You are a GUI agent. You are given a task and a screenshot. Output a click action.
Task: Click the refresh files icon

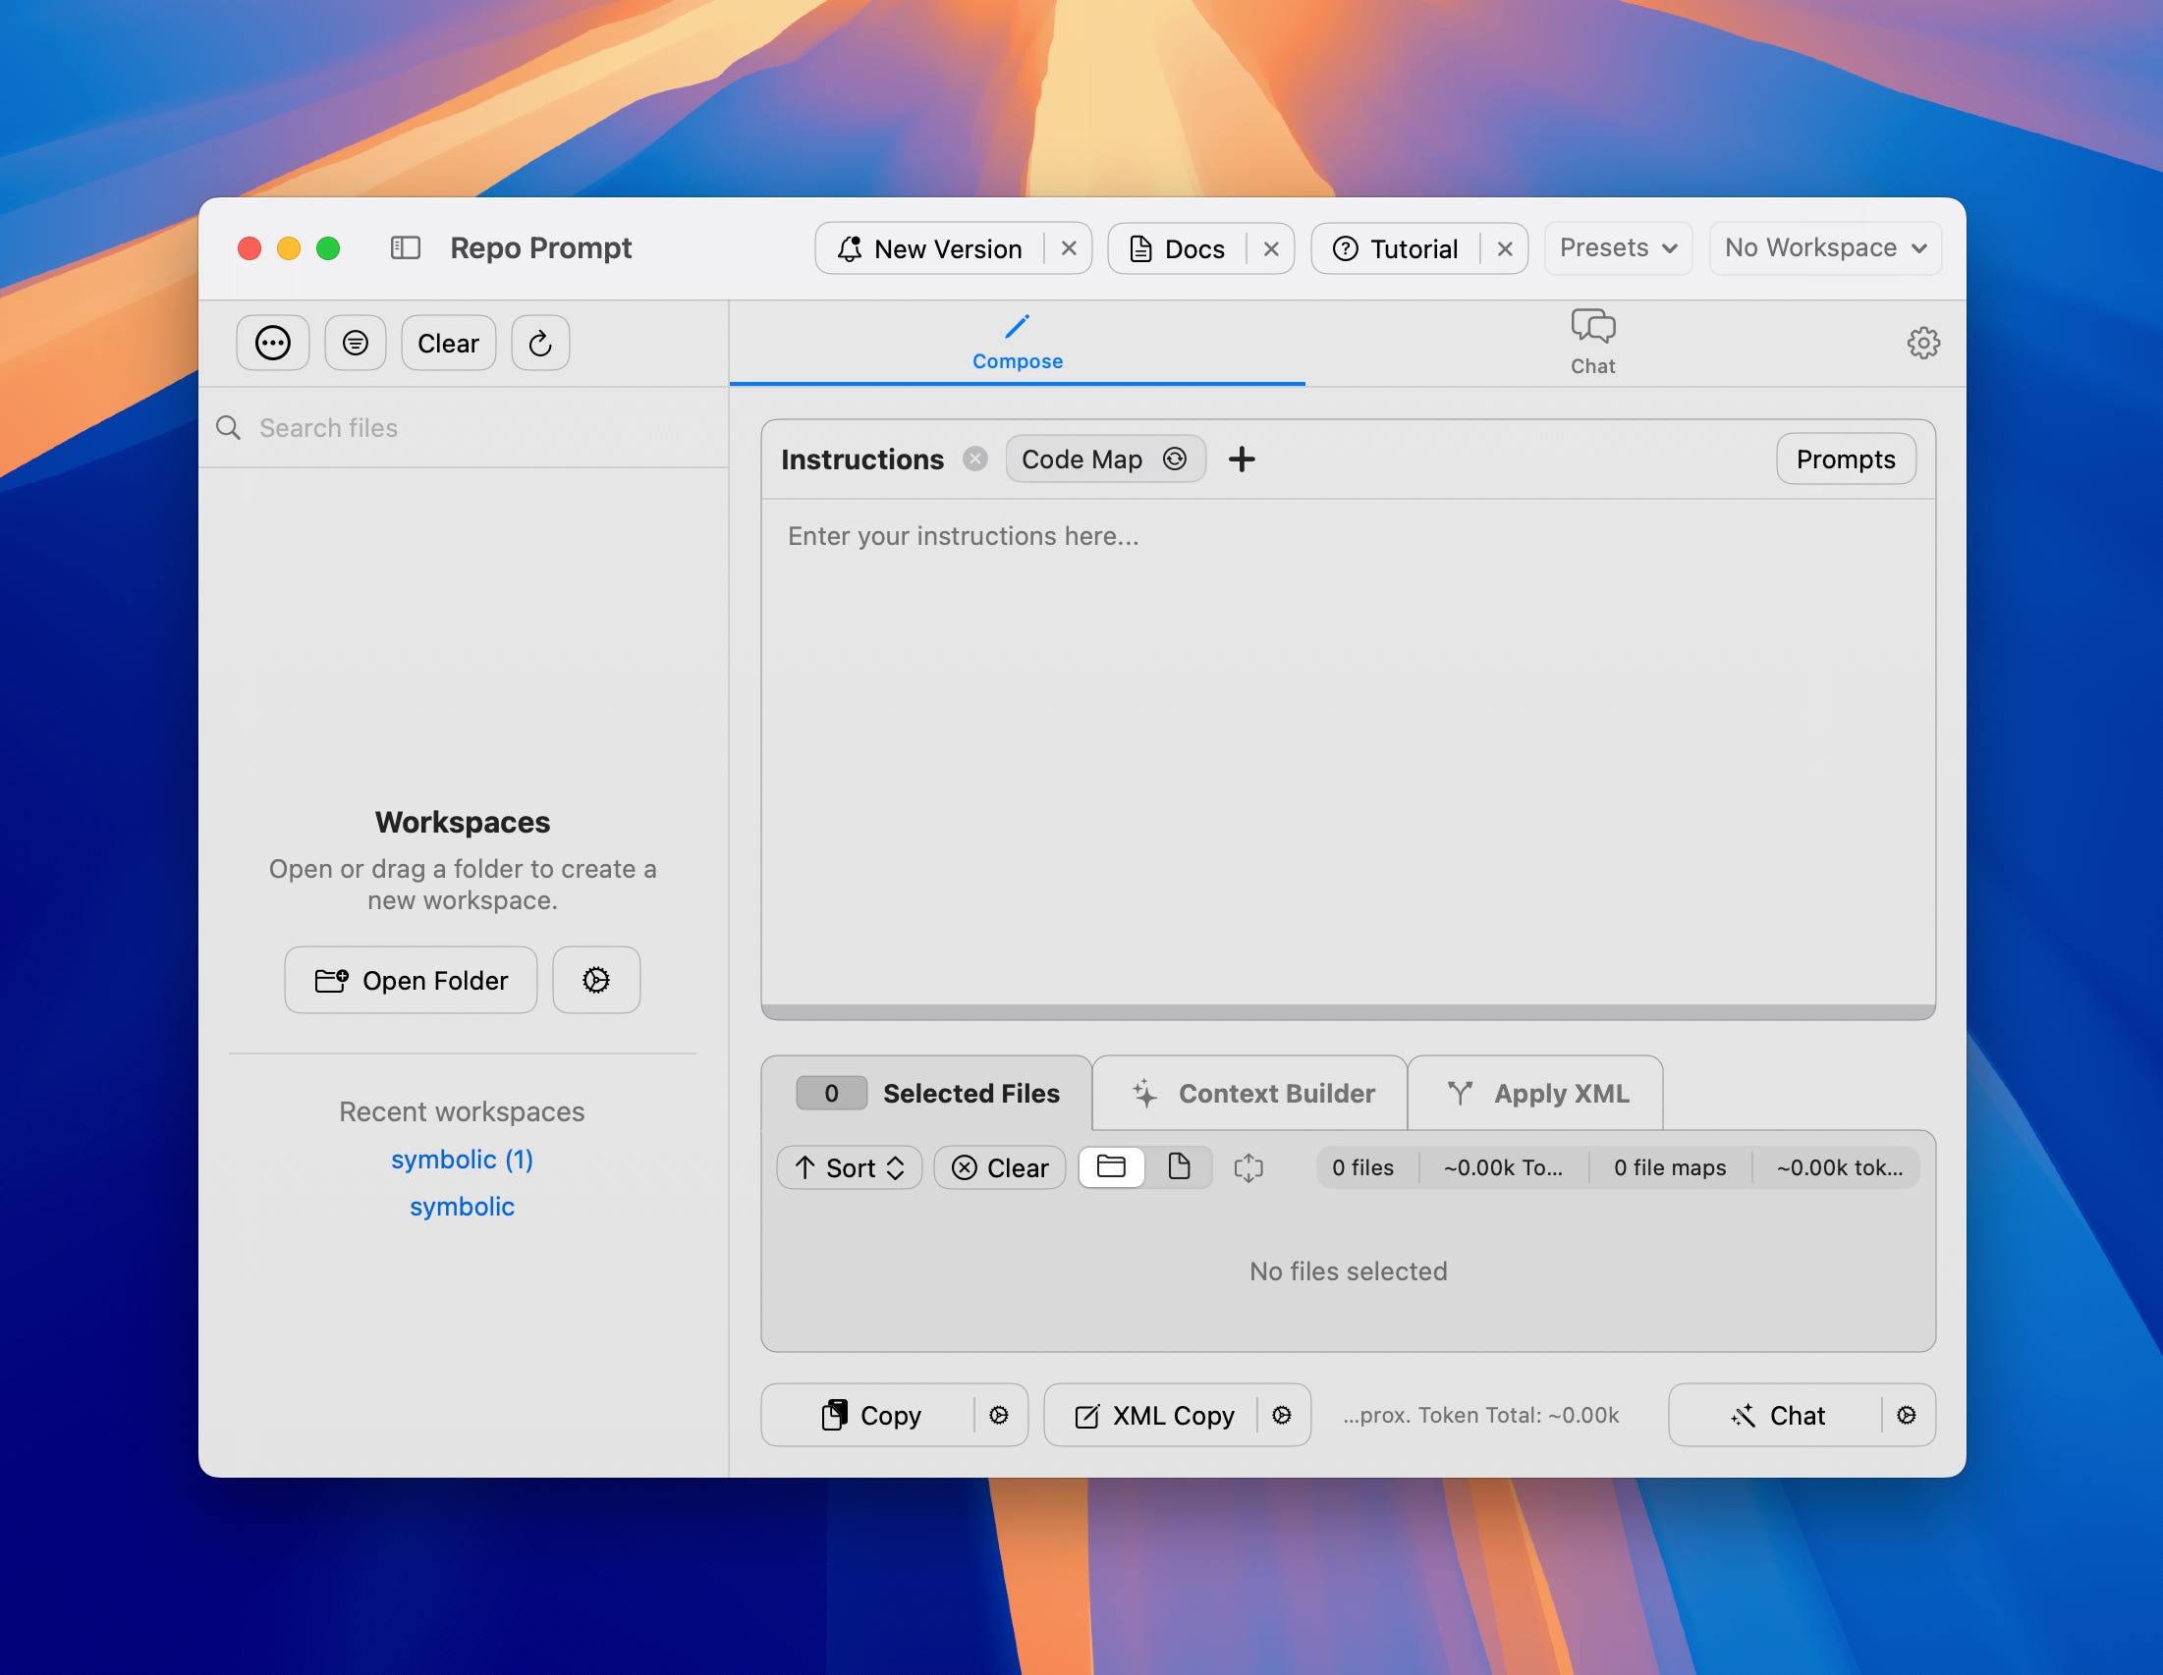(539, 344)
